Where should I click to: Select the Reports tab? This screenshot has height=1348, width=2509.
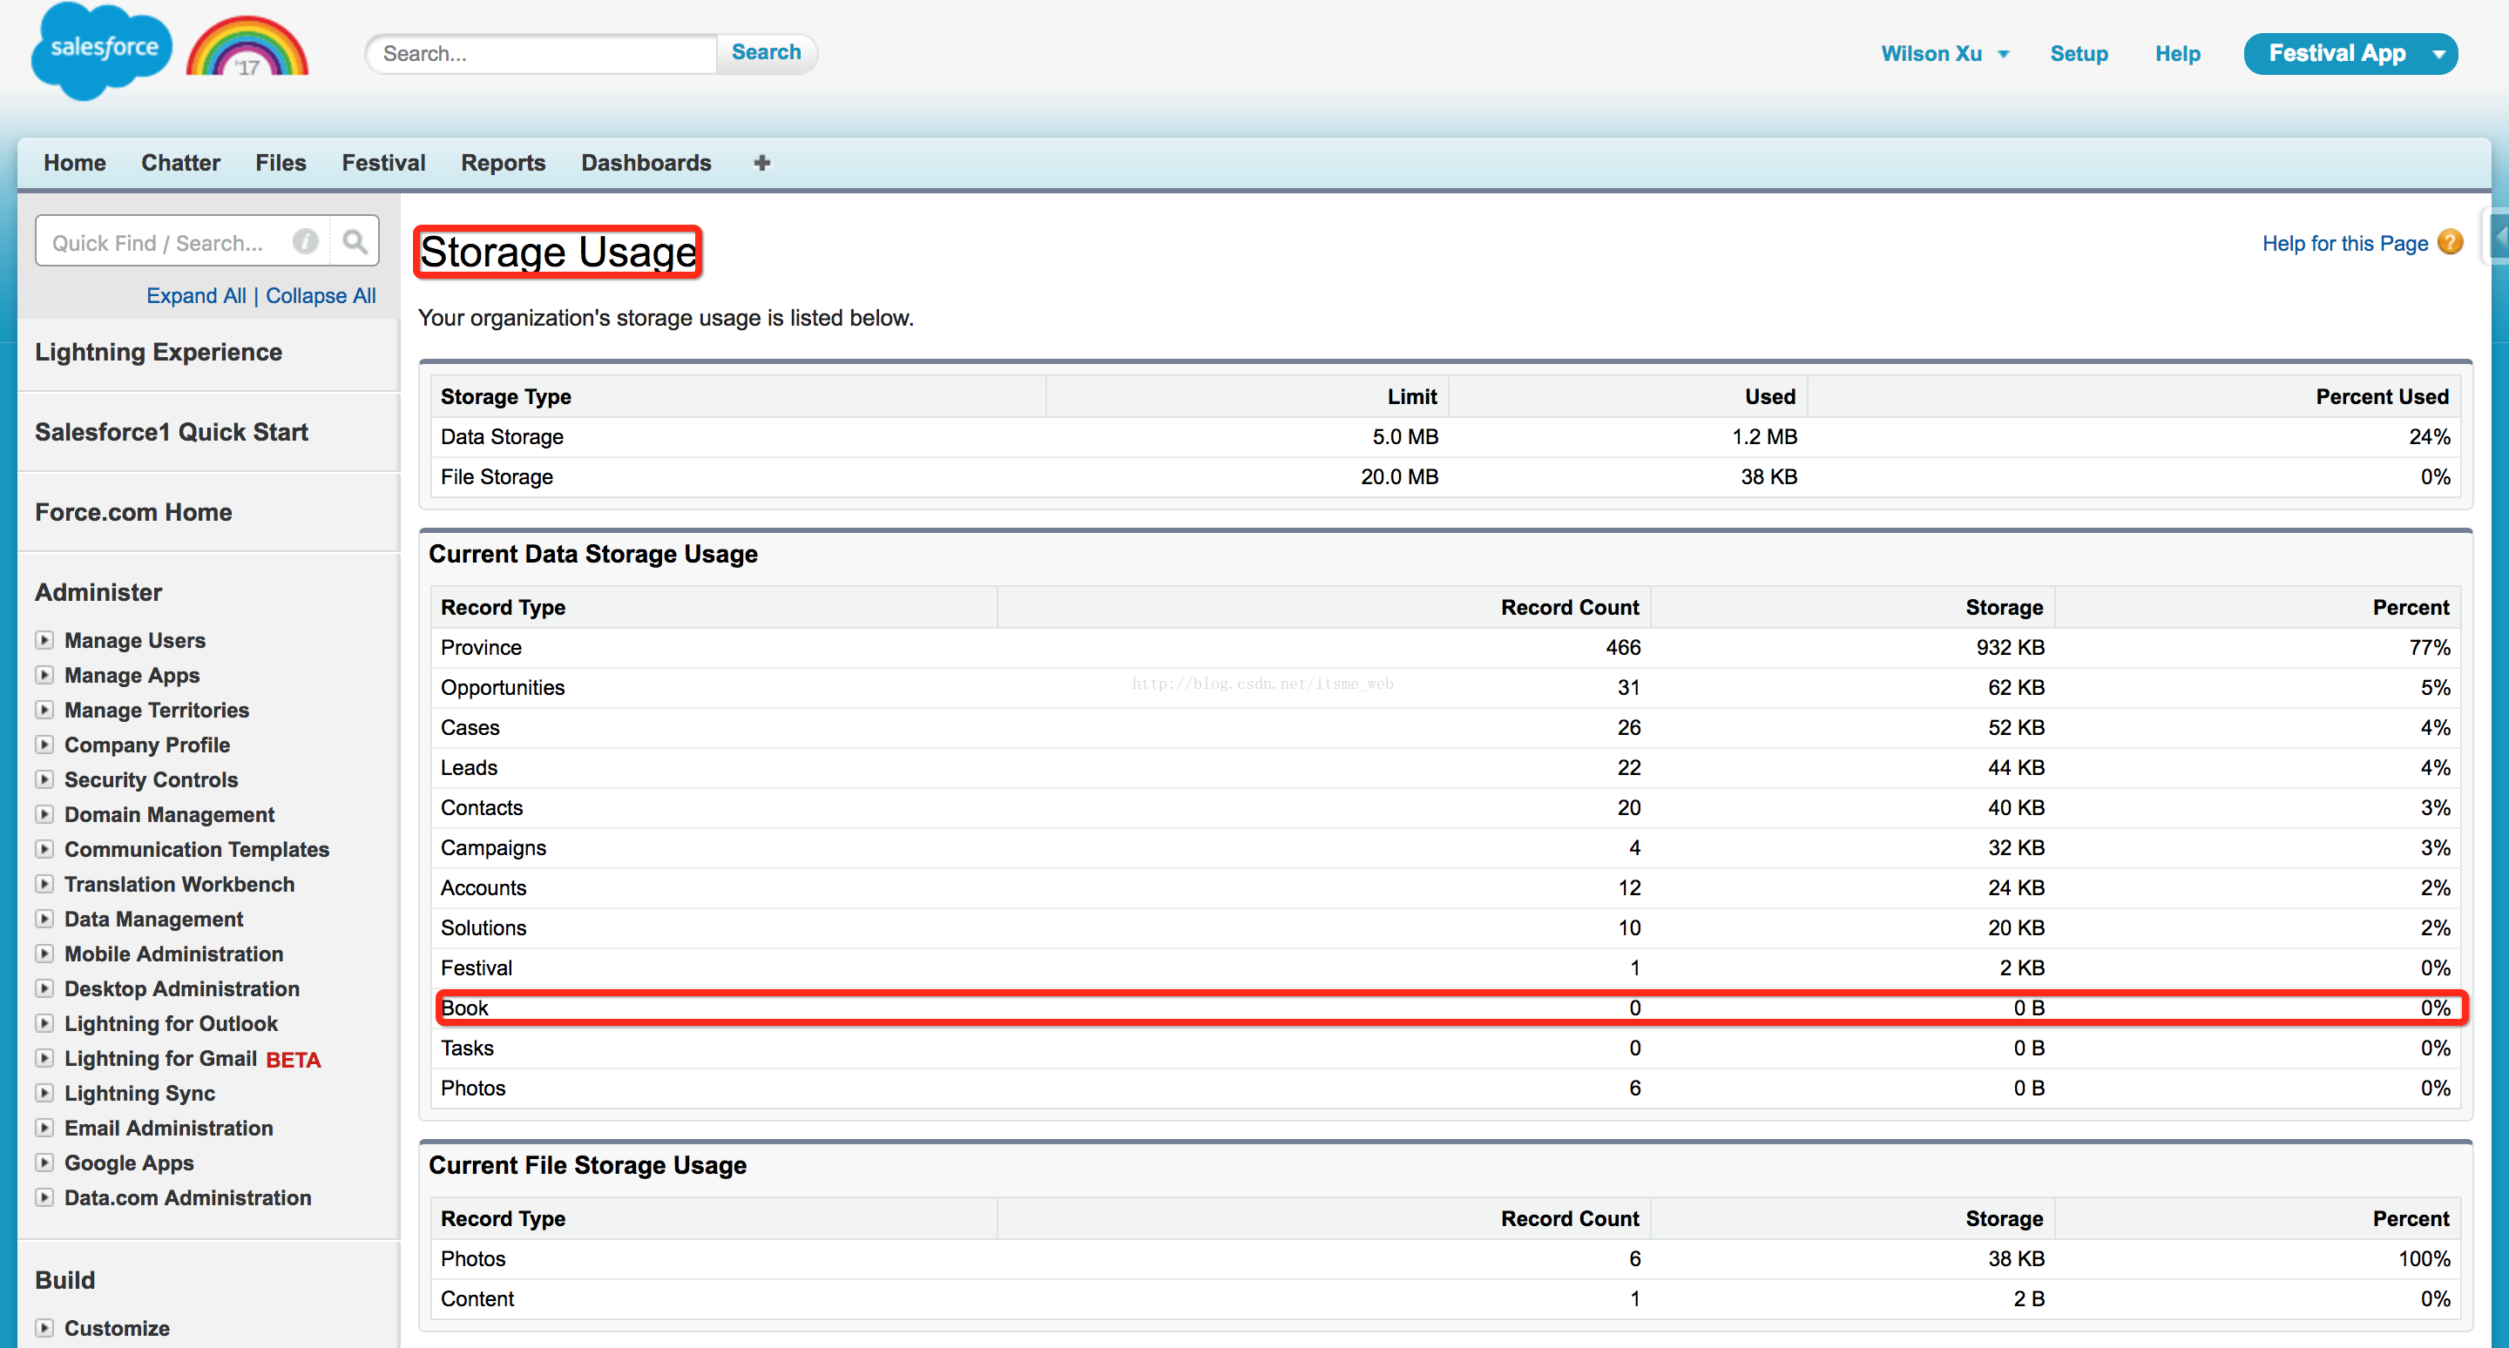[x=504, y=163]
